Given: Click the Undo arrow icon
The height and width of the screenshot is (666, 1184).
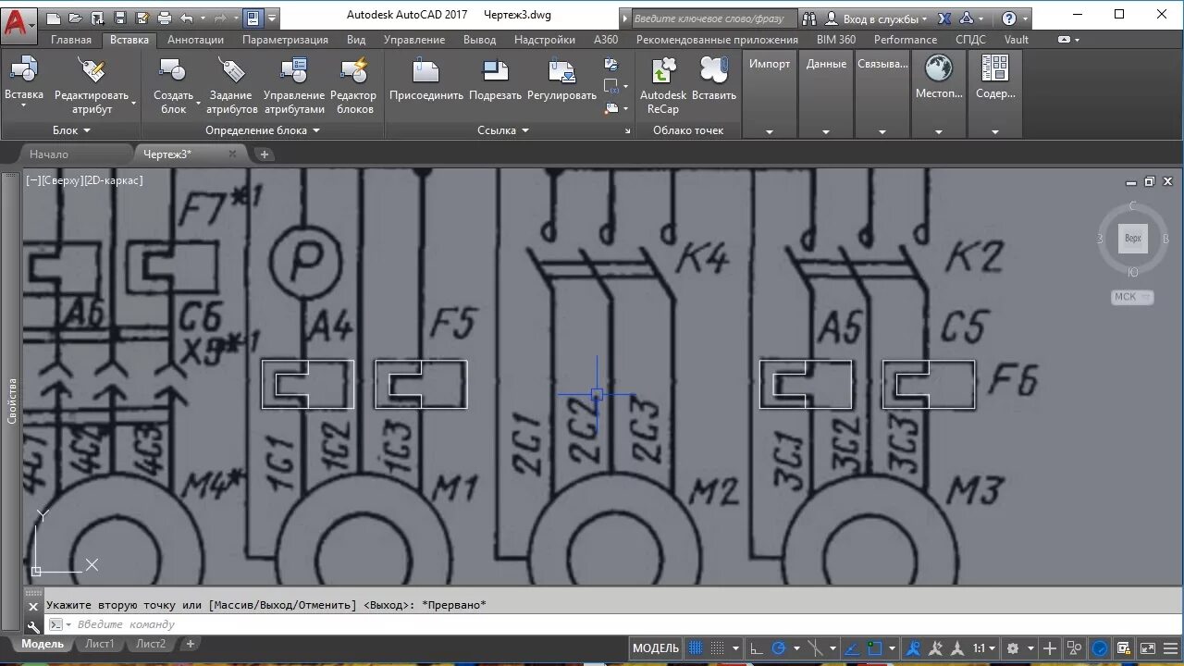Looking at the screenshot, I should pyautogui.click(x=187, y=18).
